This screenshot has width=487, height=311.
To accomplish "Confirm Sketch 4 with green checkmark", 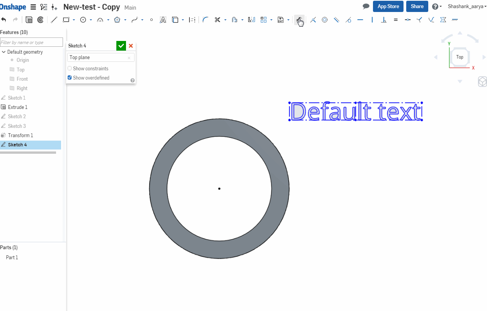I will pos(121,46).
